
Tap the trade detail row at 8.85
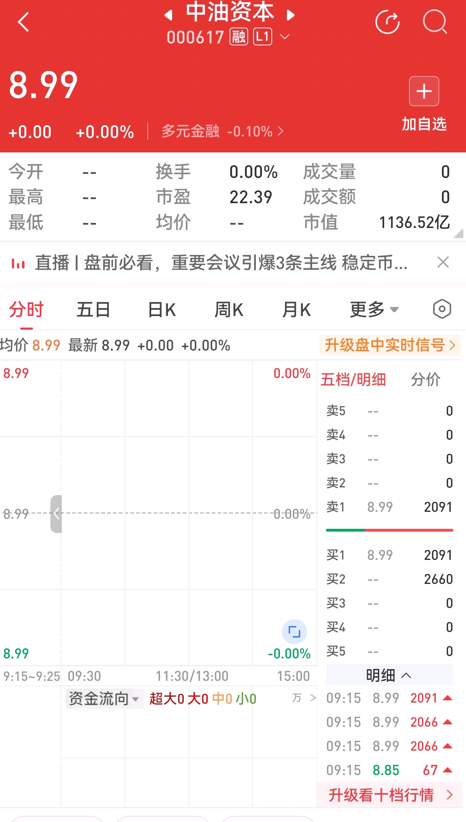390,770
